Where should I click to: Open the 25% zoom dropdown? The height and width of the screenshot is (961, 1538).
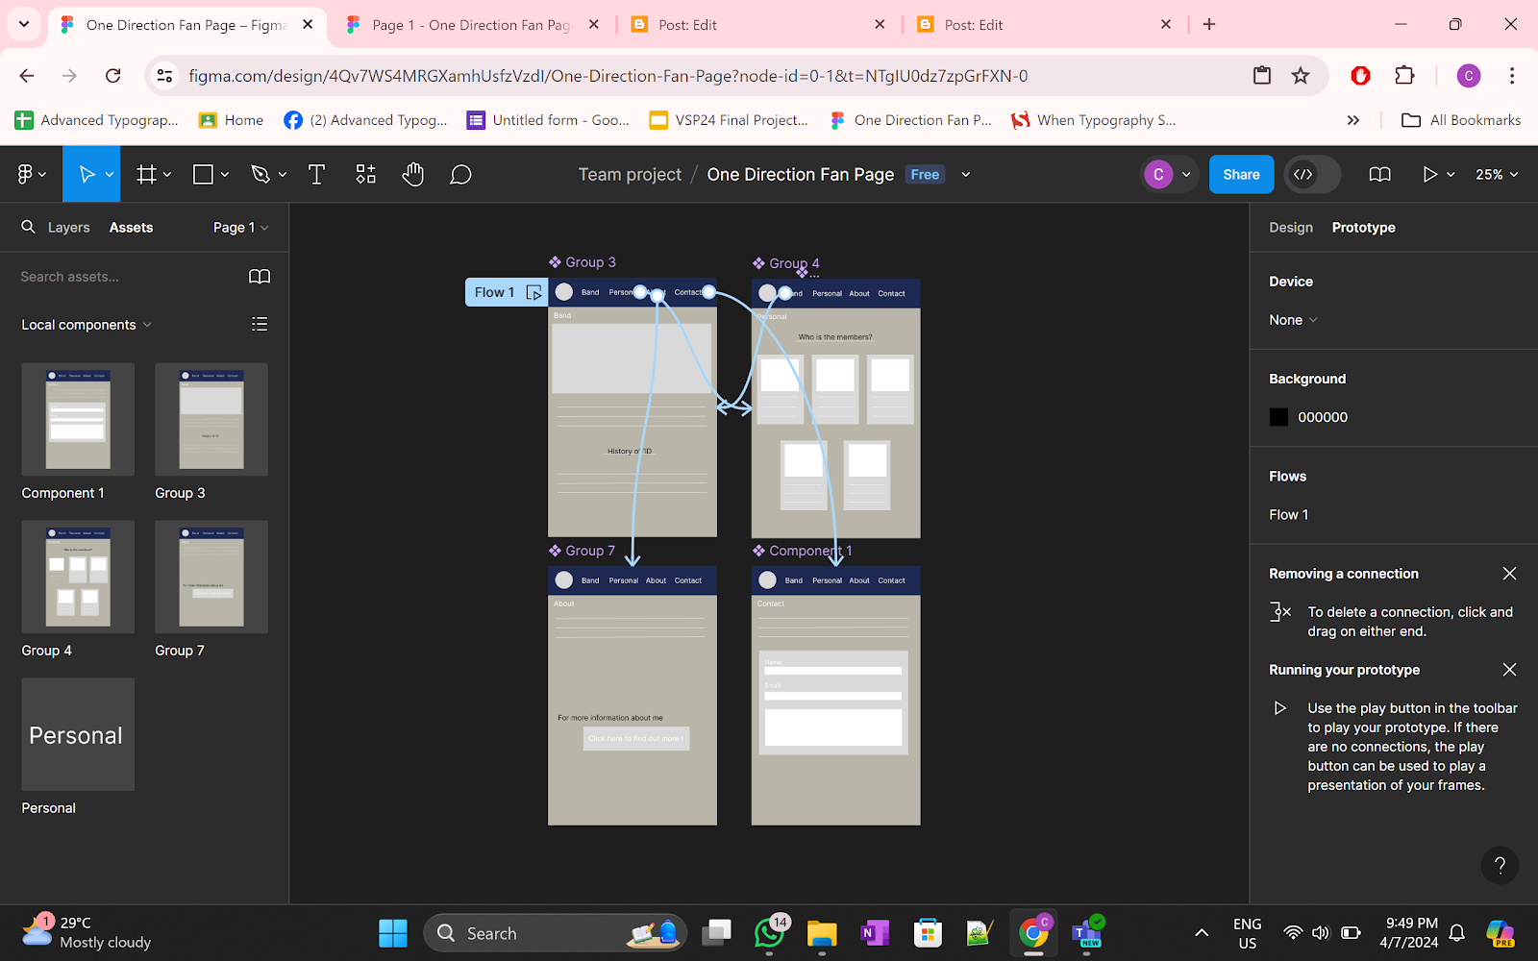point(1497,174)
